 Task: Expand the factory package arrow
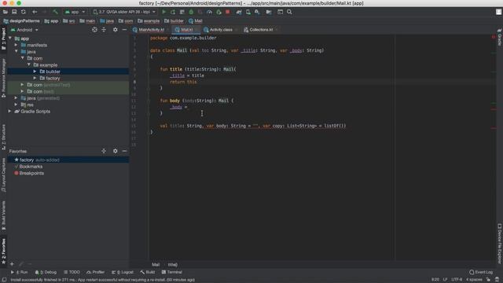point(35,78)
